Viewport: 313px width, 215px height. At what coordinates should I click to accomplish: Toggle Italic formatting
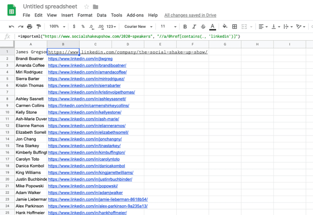194,26
